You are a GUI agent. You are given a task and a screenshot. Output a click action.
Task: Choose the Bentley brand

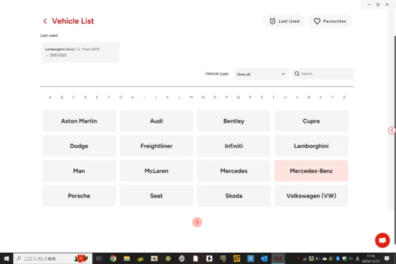(x=234, y=121)
